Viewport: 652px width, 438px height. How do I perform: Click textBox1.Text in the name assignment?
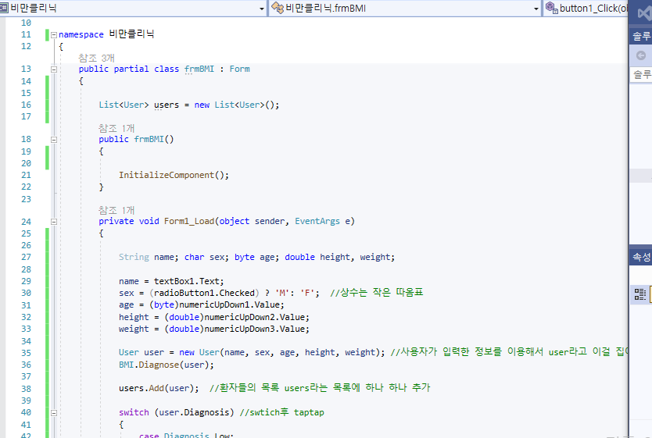tap(188, 282)
